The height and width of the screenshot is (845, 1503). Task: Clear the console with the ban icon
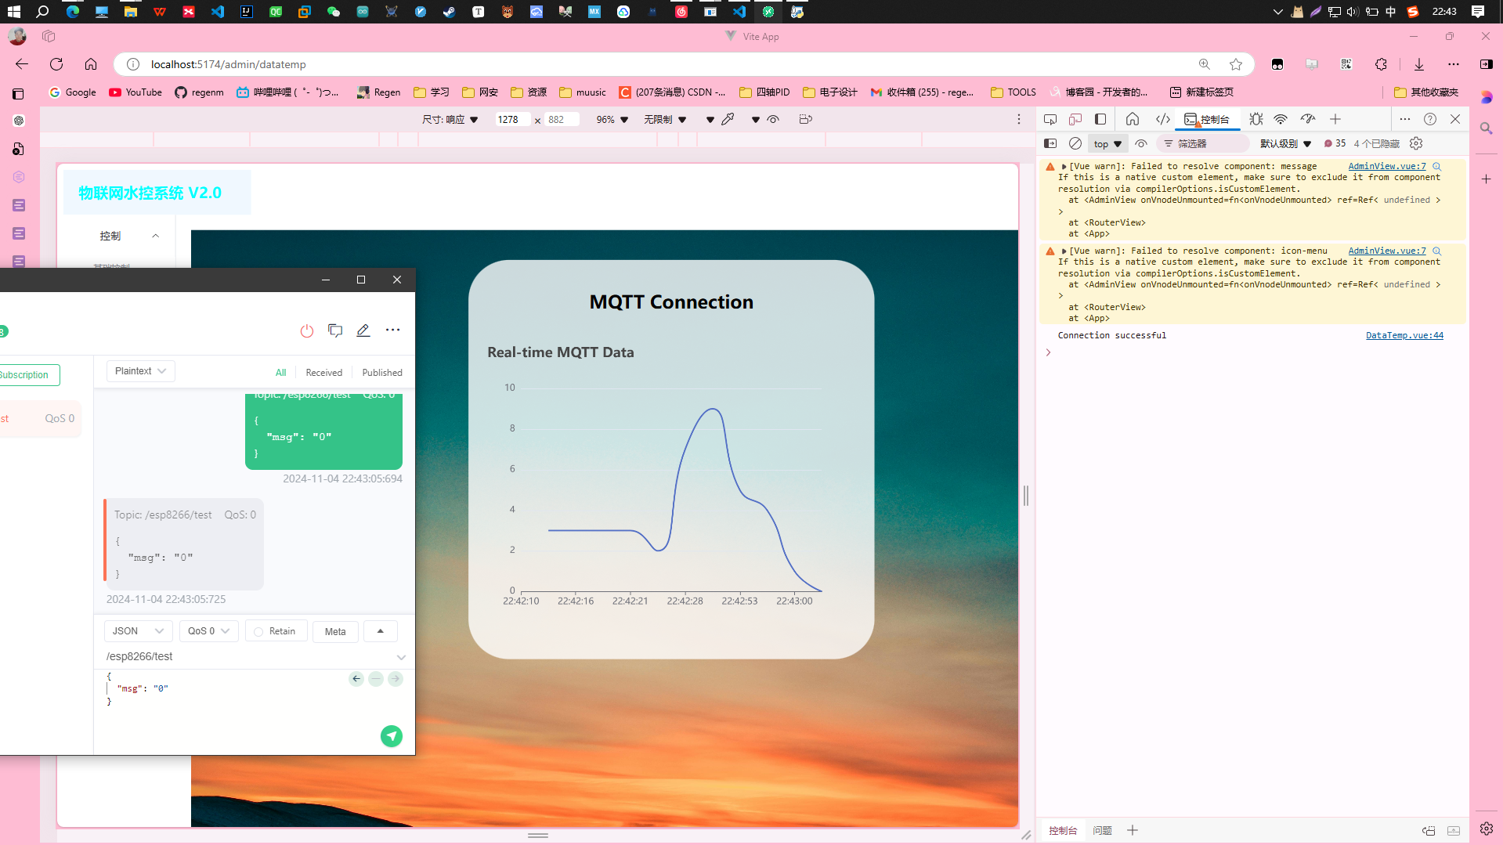click(1075, 143)
